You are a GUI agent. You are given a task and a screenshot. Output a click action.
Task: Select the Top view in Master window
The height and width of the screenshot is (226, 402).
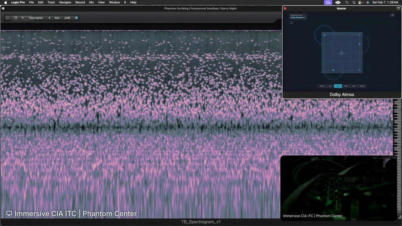(338, 86)
